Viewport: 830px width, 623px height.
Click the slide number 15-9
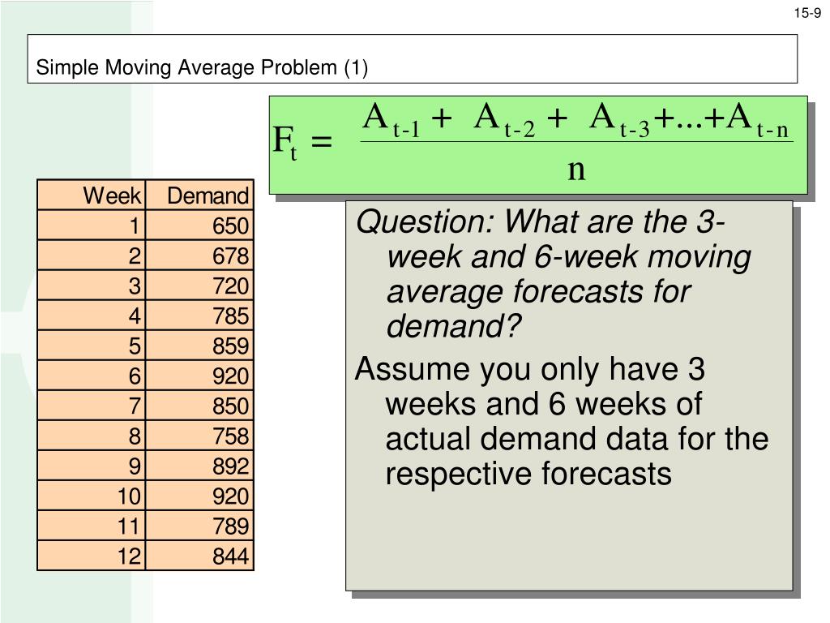click(x=807, y=13)
